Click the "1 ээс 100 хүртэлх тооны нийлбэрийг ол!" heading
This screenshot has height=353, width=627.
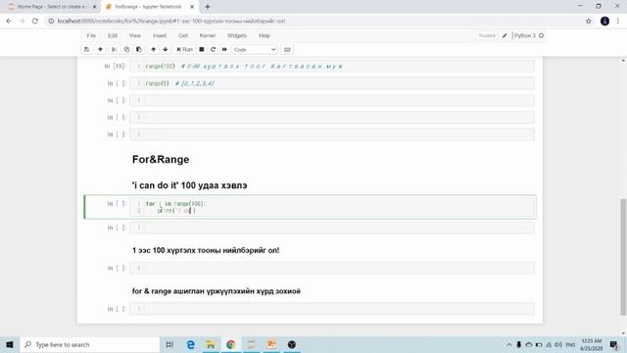tap(206, 251)
